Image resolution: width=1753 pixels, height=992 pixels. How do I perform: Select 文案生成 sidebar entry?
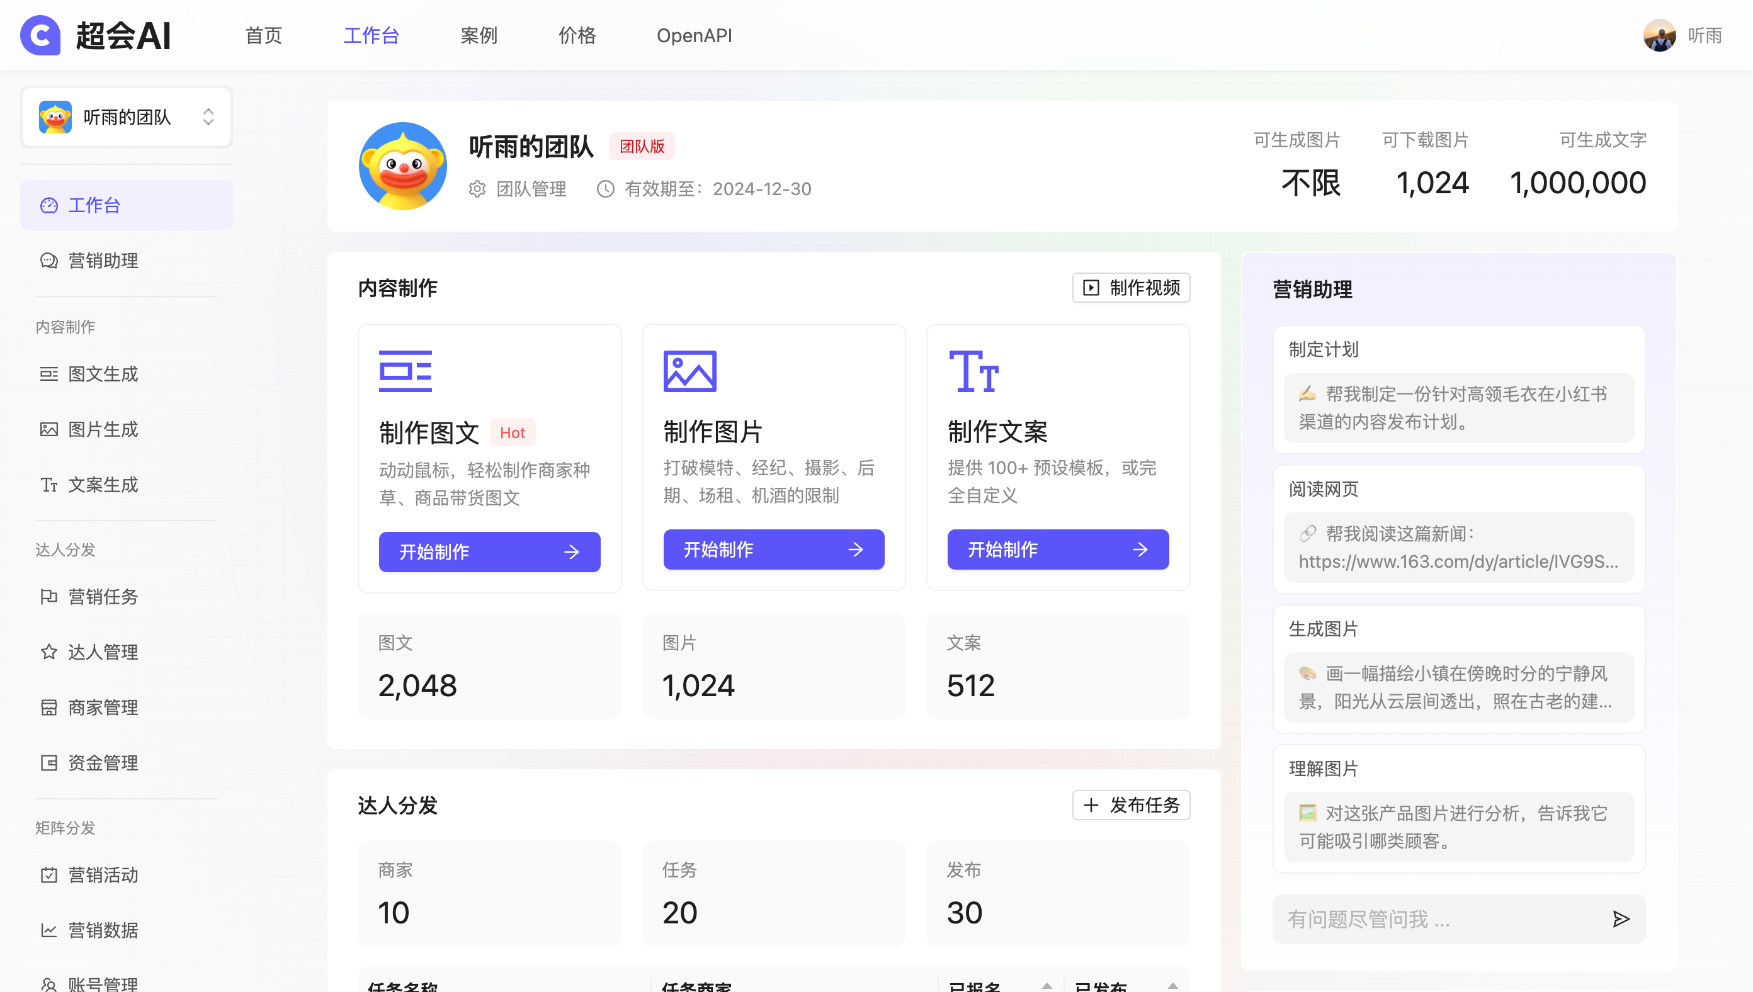click(102, 485)
